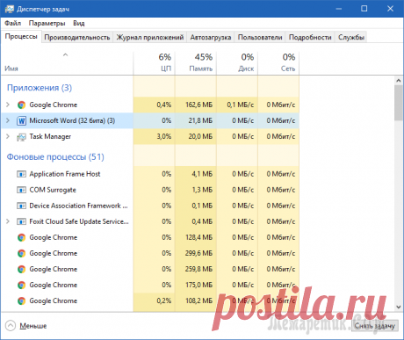Sort by the Память column header

[x=196, y=62]
